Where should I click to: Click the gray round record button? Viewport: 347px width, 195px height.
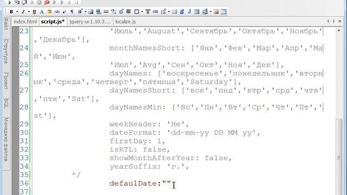[39, 2]
